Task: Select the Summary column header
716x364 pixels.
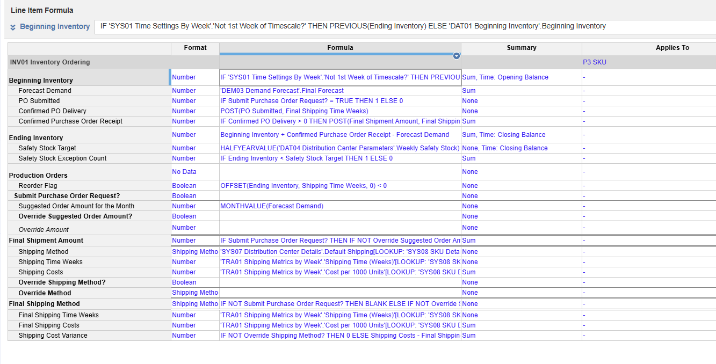Action: (x=522, y=48)
